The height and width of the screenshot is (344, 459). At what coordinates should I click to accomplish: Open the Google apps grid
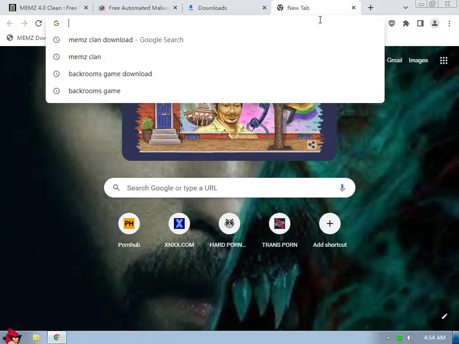pyautogui.click(x=443, y=60)
